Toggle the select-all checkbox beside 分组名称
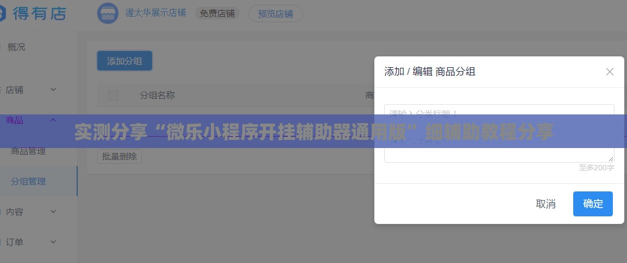This screenshot has width=627, height=263. coord(113,95)
